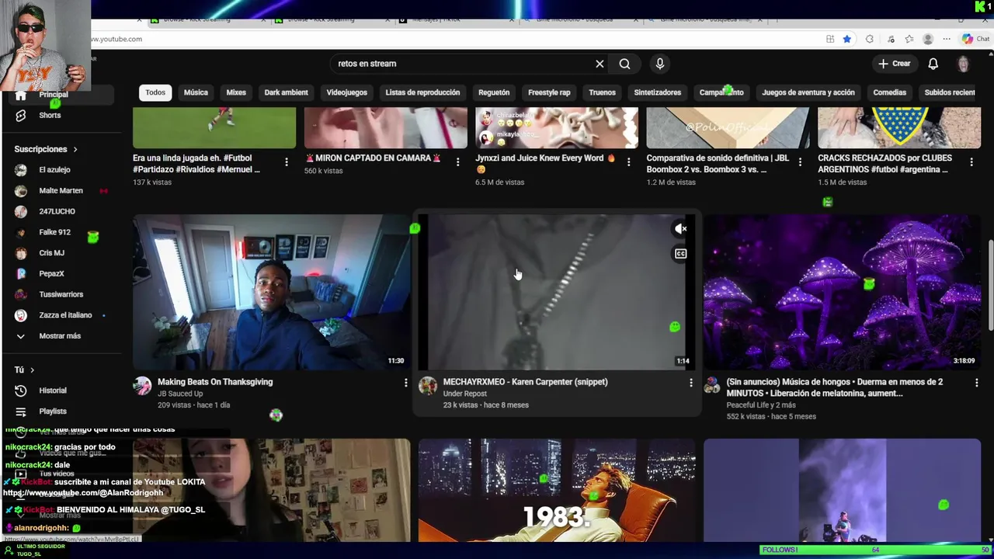Click the YouTube search magnifier button

click(624, 64)
